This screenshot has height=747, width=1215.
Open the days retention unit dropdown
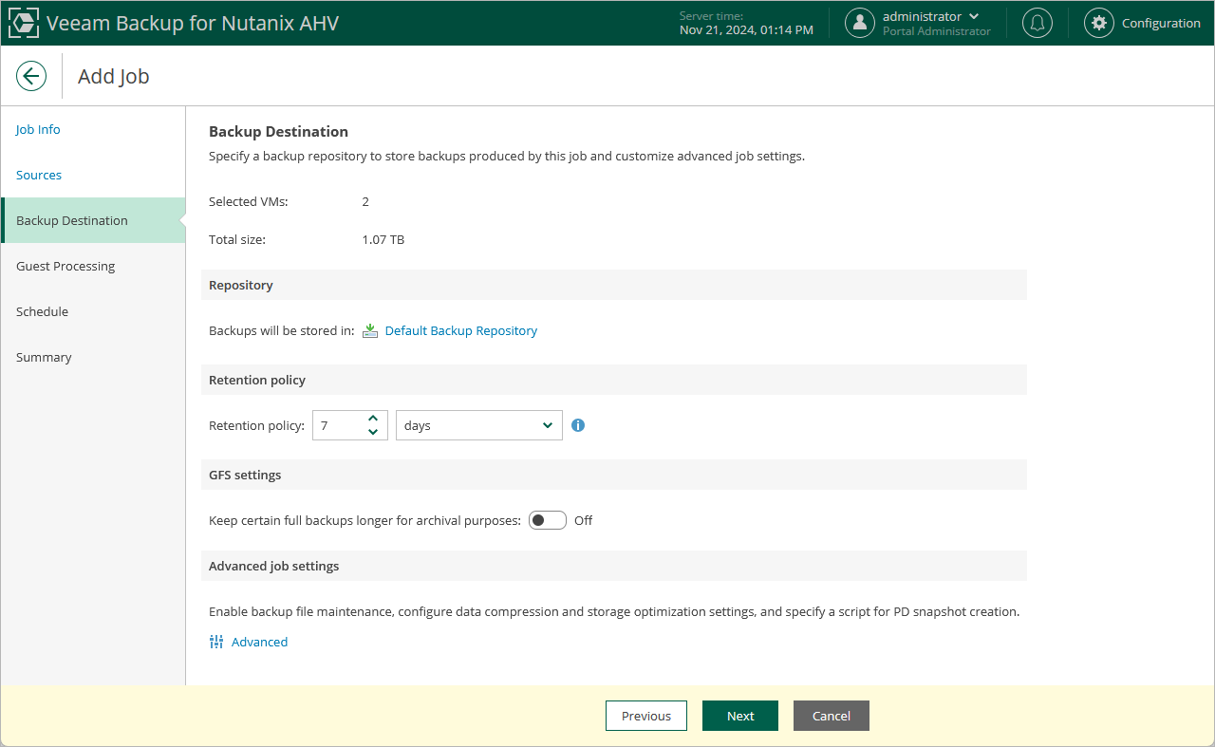[x=478, y=425]
